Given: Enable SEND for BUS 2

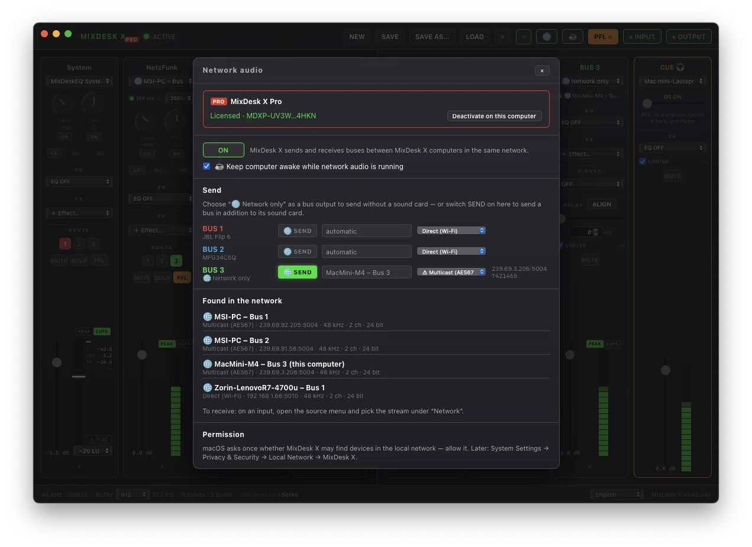Looking at the screenshot, I should click(x=298, y=251).
